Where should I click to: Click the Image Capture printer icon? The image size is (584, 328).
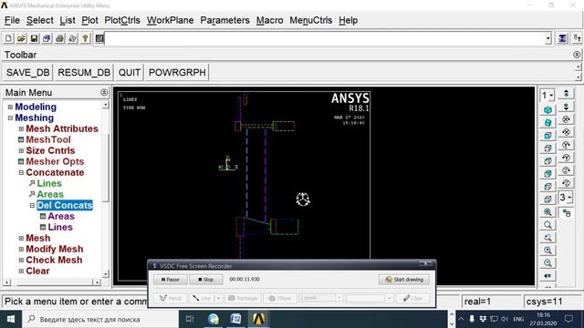(59, 38)
